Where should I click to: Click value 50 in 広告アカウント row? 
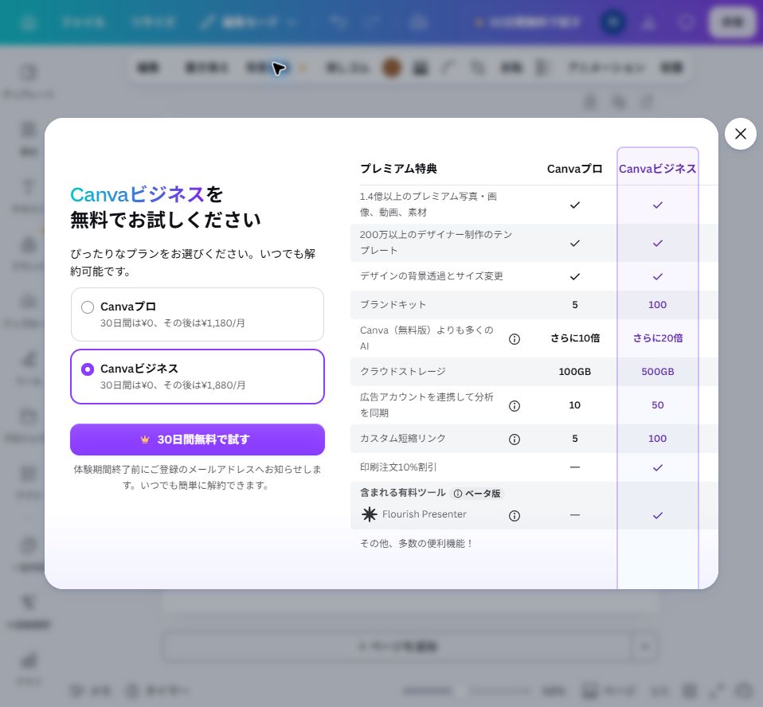point(657,404)
